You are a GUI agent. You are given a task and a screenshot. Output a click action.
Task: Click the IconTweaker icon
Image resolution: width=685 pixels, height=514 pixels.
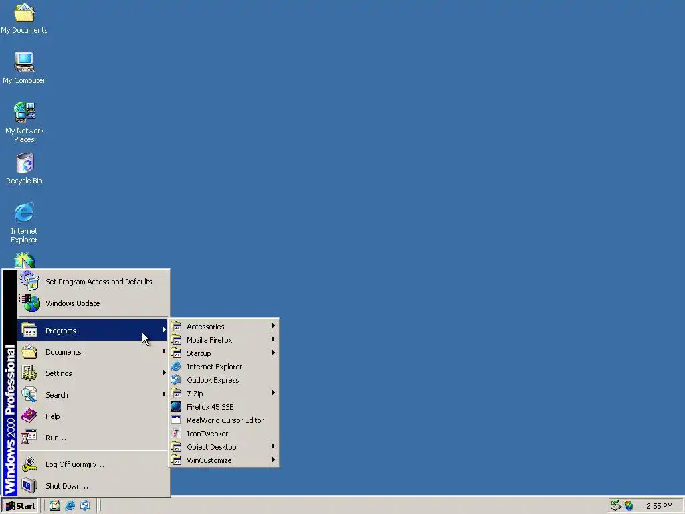coord(176,434)
